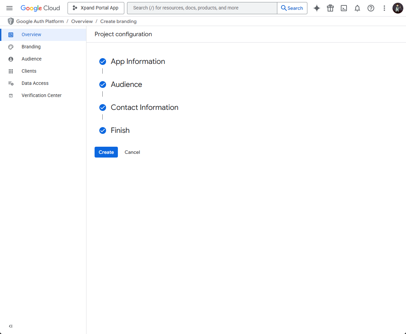Open the three-dot settings and utilities menu
Viewport: 406px width, 334px height.
(384, 8)
